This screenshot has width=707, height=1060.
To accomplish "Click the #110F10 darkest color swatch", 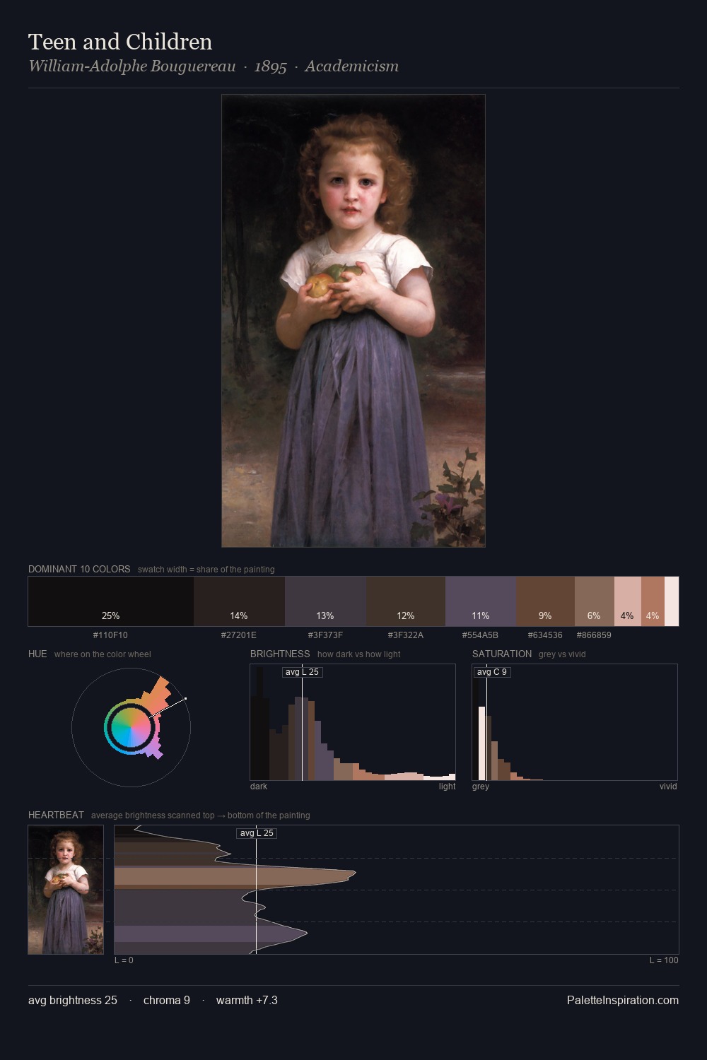I will coord(111,601).
